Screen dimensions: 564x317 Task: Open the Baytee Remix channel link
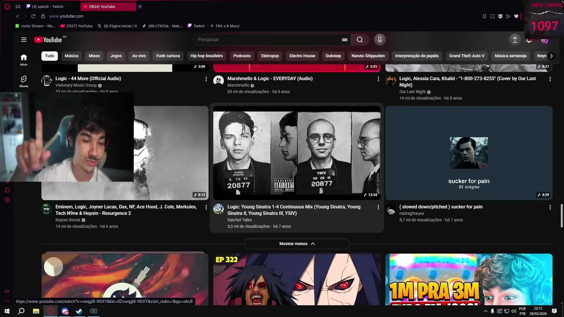click(68, 220)
